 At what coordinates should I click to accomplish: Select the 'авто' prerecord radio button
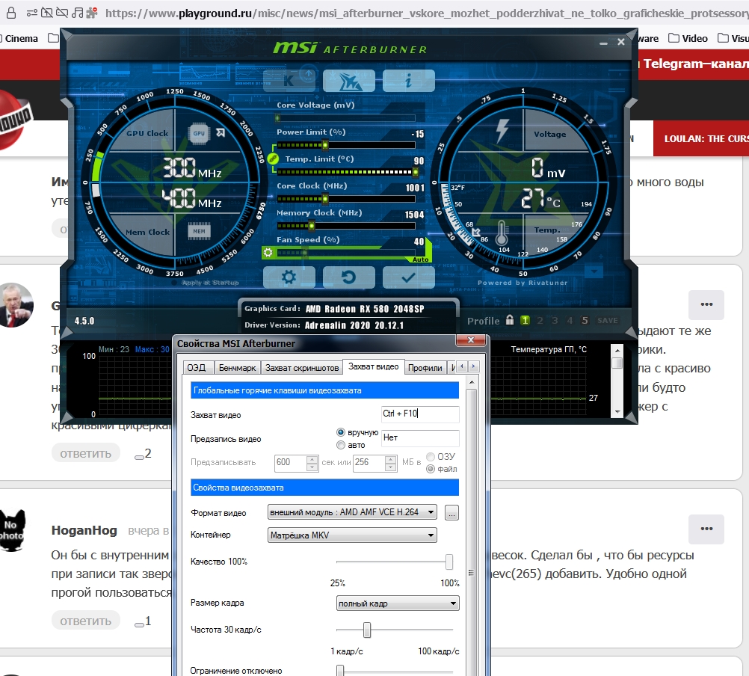click(342, 445)
